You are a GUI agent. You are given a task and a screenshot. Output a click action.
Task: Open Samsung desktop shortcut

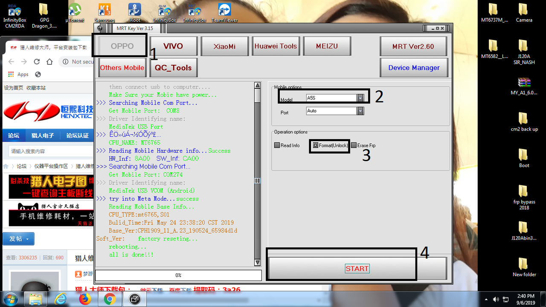[x=105, y=13]
